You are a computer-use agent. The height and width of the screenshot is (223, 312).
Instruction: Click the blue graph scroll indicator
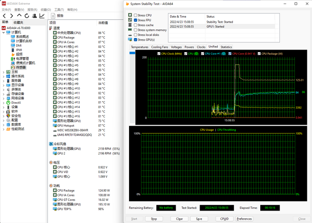point(132,53)
